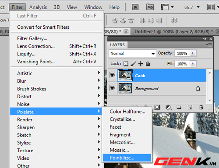Create a new adjustment layer icon
219x168 pixels.
[x=169, y=107]
